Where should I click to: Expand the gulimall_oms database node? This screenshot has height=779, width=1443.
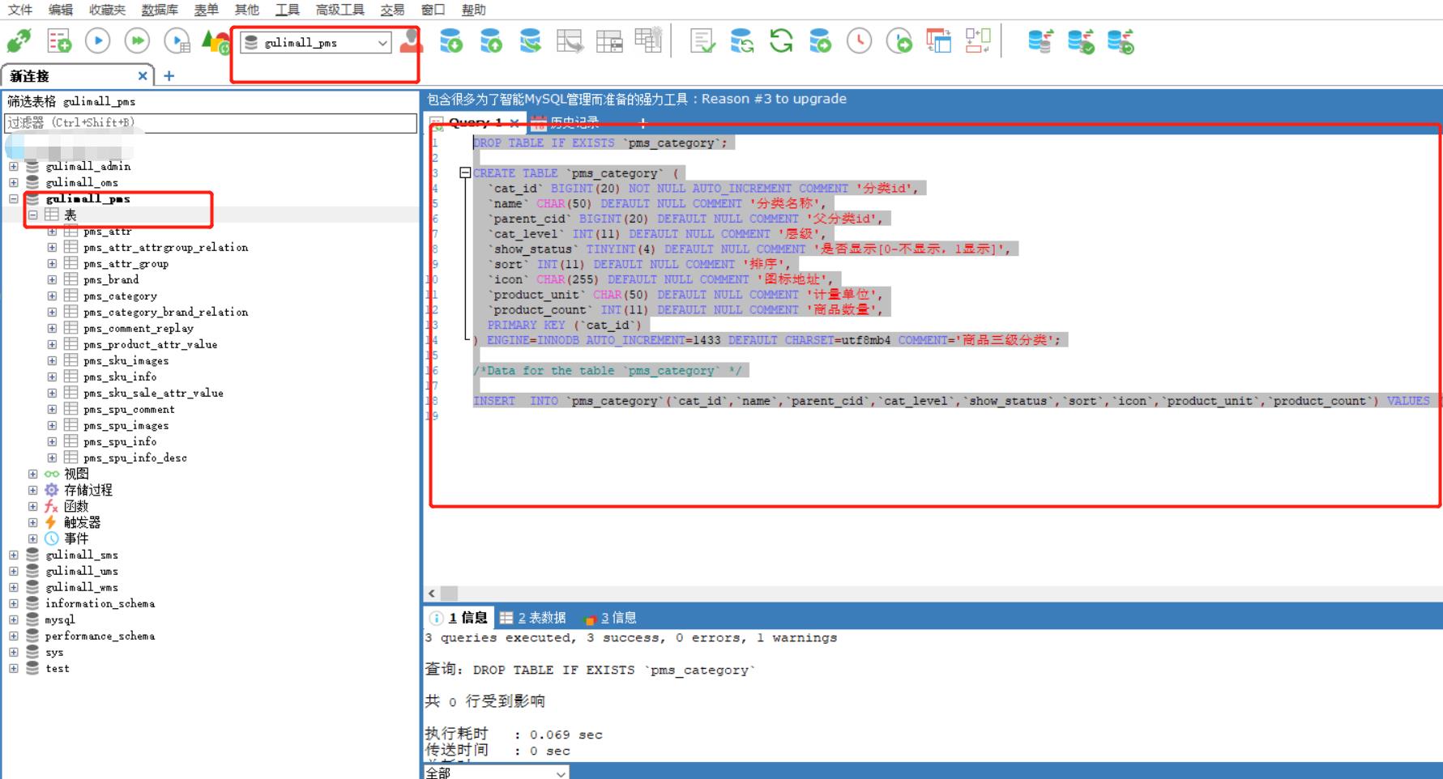click(x=13, y=182)
